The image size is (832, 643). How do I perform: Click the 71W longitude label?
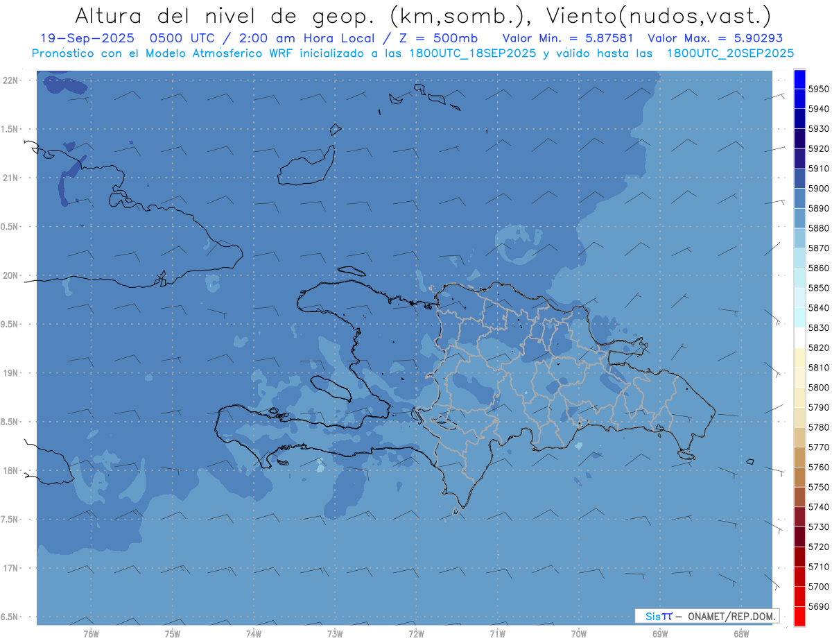[x=497, y=634]
